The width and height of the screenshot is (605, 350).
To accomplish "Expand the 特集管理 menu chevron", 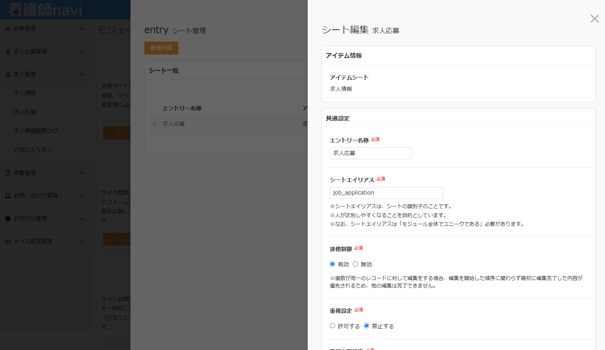I will tap(82, 173).
